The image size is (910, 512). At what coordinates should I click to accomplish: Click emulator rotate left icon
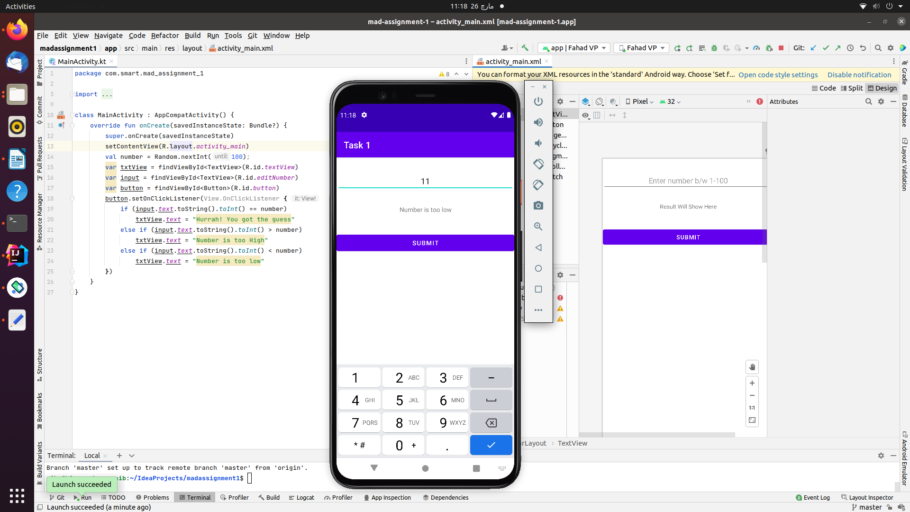(538, 164)
